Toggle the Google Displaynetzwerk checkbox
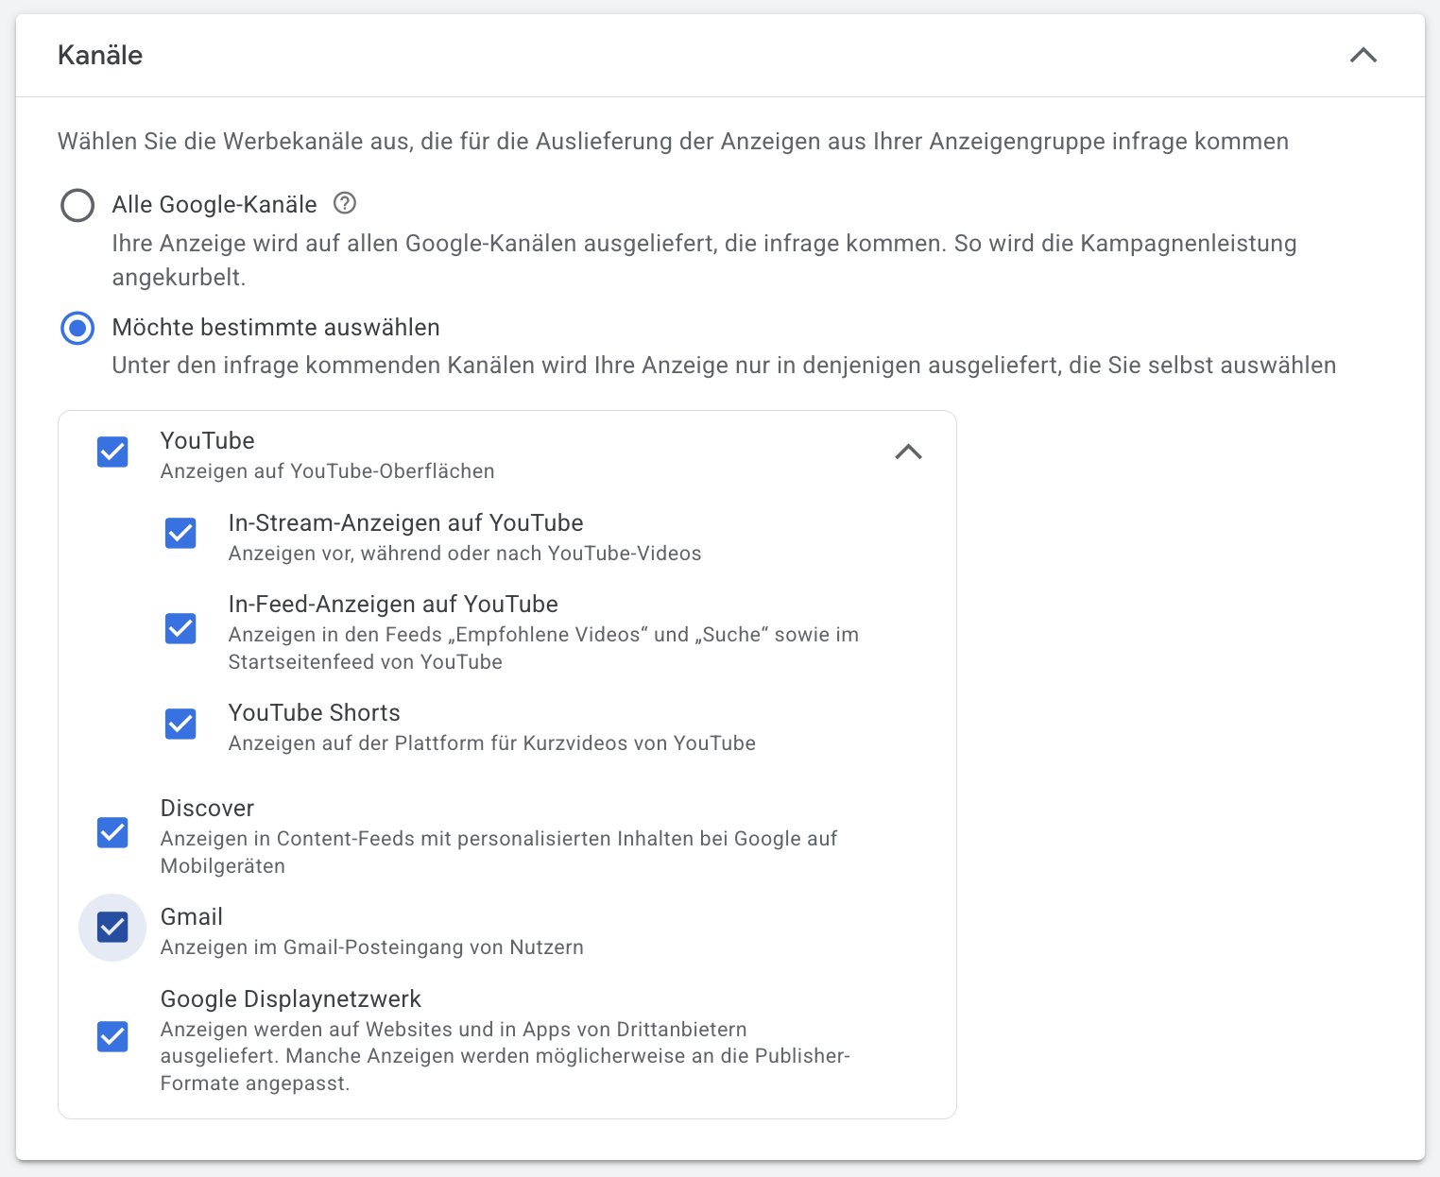The height and width of the screenshot is (1177, 1440). click(113, 1037)
